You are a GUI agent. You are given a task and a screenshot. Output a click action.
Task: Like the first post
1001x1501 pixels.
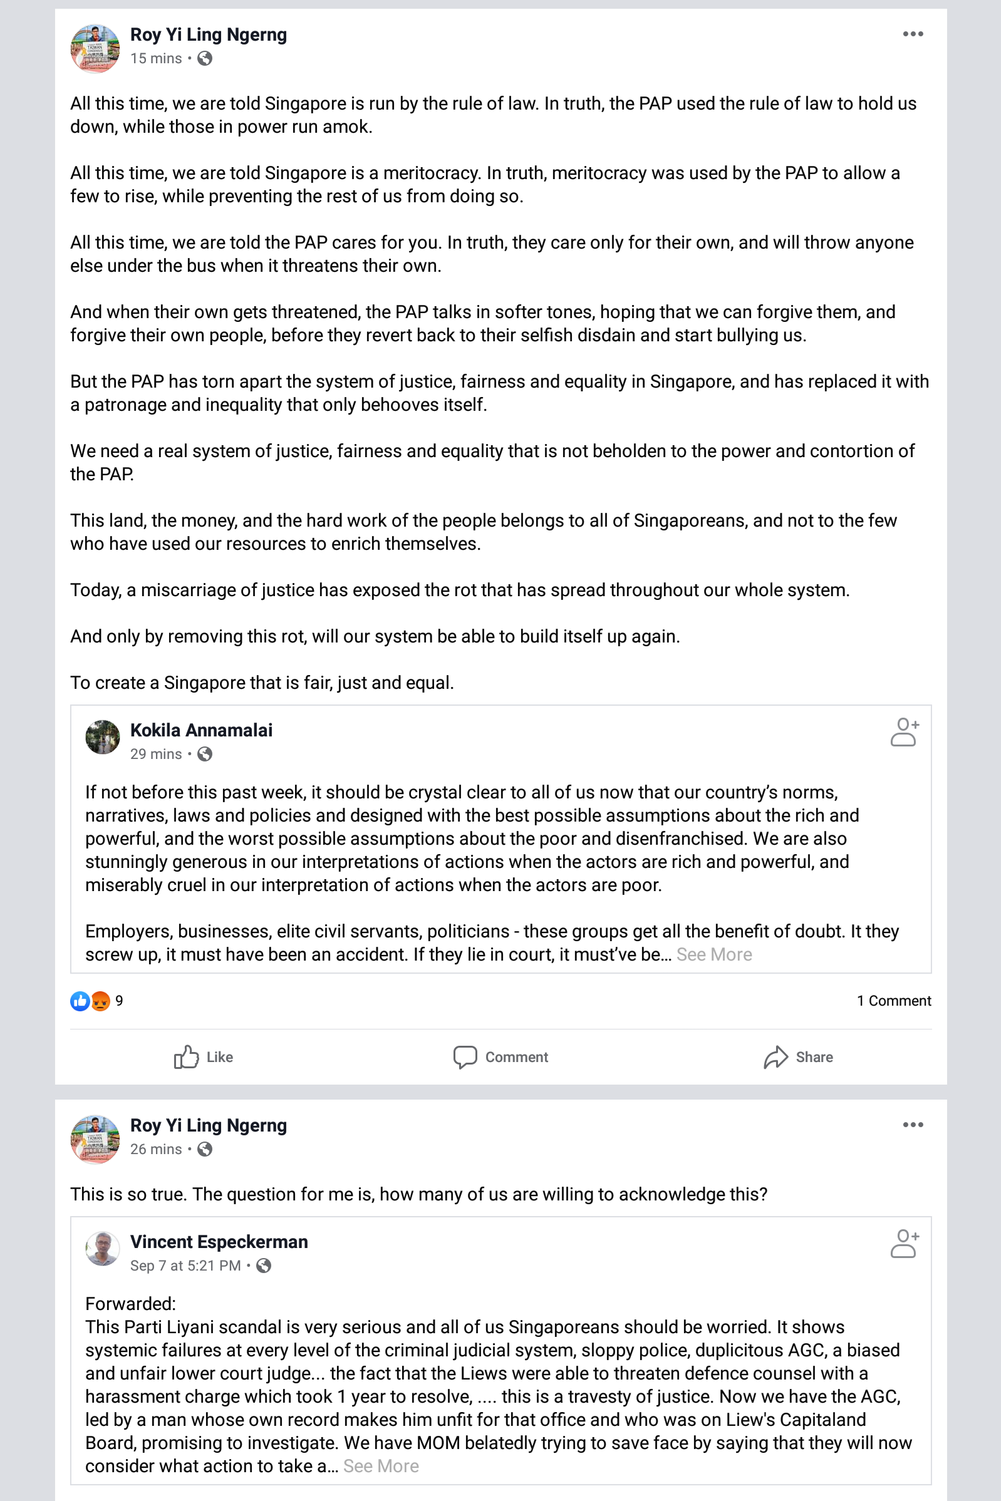tap(204, 1057)
